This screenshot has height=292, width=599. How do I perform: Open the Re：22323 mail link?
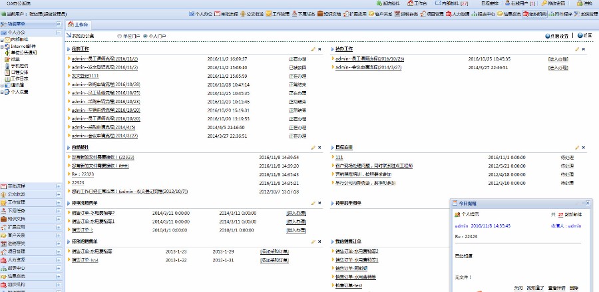pyautogui.click(x=83, y=174)
